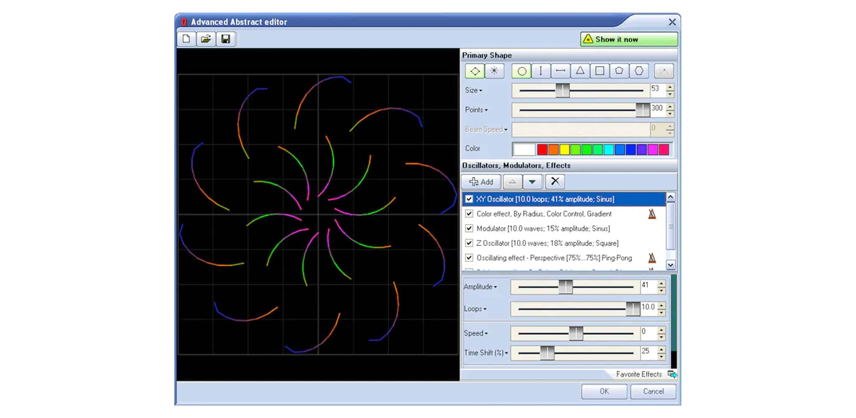Choose the square primary shape

pos(600,71)
